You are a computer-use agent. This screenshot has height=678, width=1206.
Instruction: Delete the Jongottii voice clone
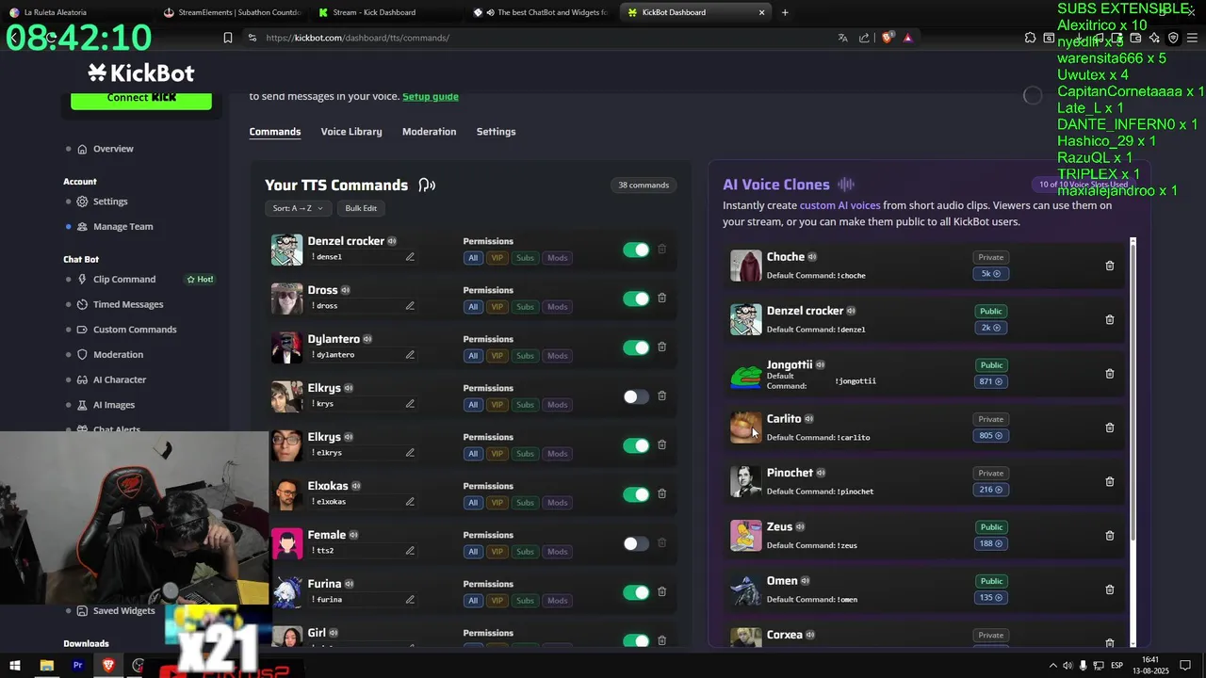[1109, 374]
